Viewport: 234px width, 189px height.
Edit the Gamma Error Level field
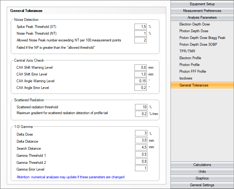pyautogui.click(x=141, y=168)
